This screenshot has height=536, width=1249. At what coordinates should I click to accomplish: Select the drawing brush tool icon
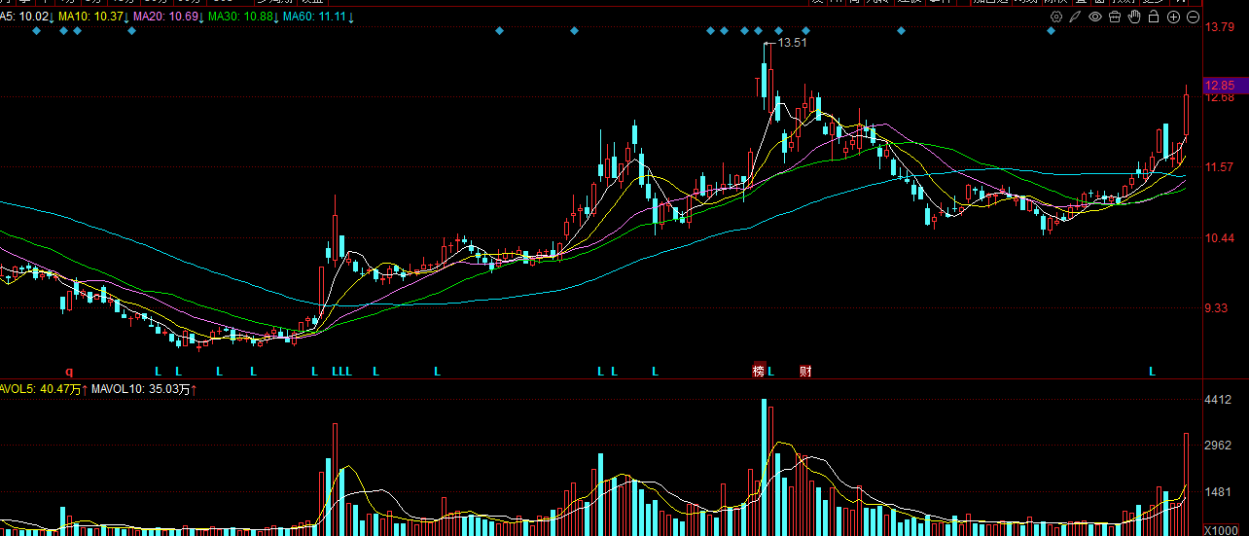(1076, 17)
